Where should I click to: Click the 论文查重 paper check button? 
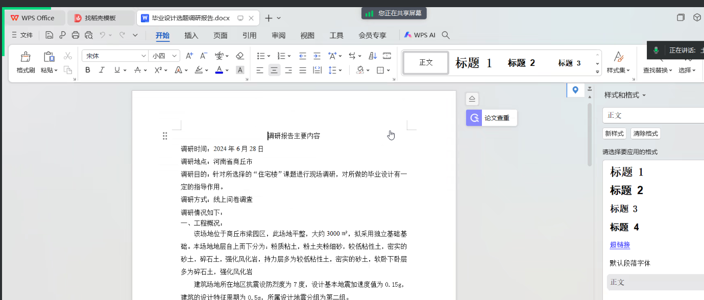pyautogui.click(x=491, y=118)
